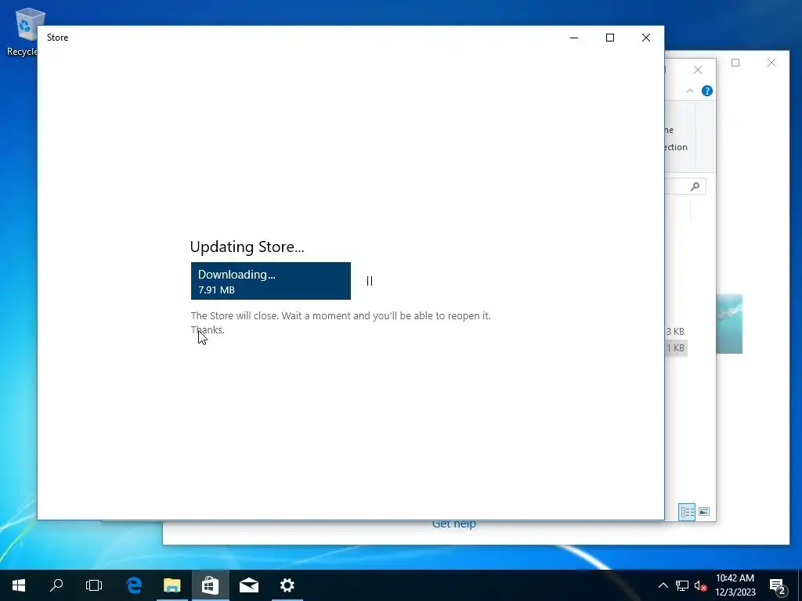Launch Microsoft Edge from taskbar

point(134,585)
